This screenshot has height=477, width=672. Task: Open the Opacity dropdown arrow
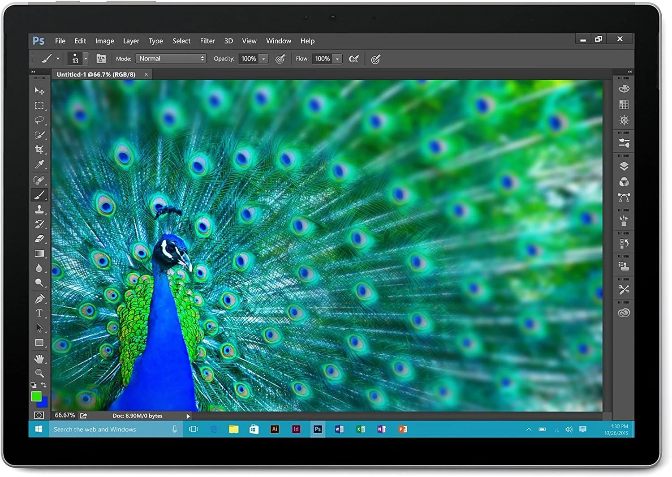[x=263, y=59]
